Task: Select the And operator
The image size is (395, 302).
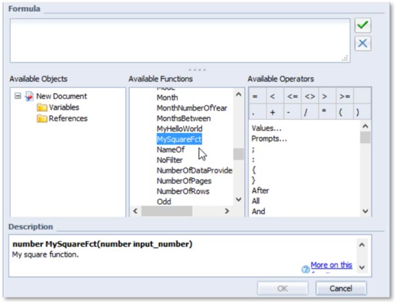Action: (x=259, y=211)
